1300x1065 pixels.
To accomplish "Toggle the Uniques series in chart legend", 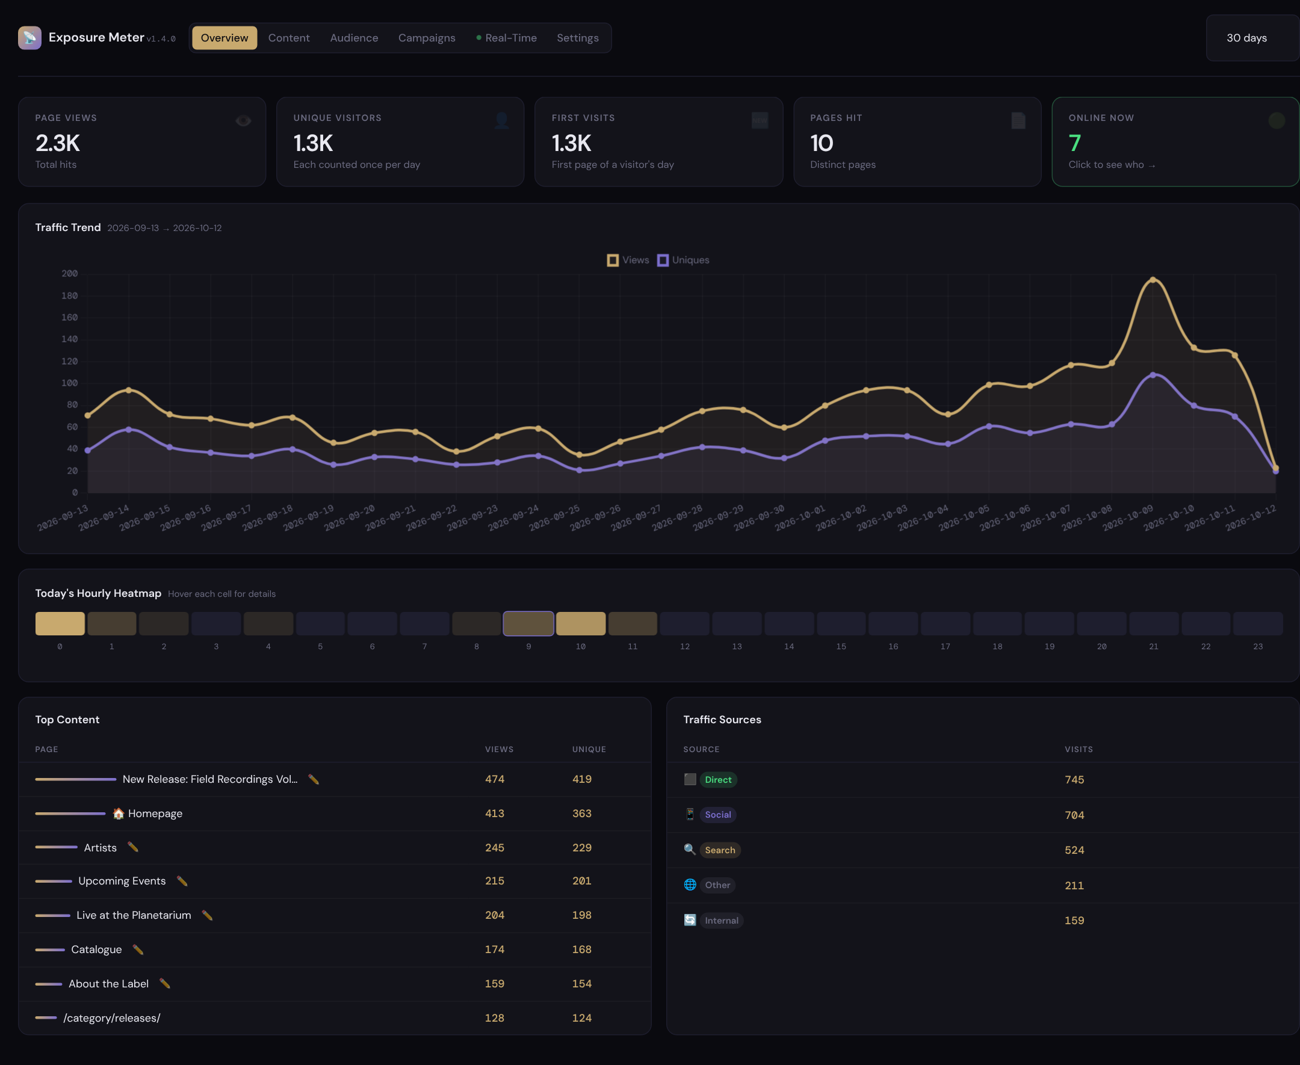I will click(683, 260).
